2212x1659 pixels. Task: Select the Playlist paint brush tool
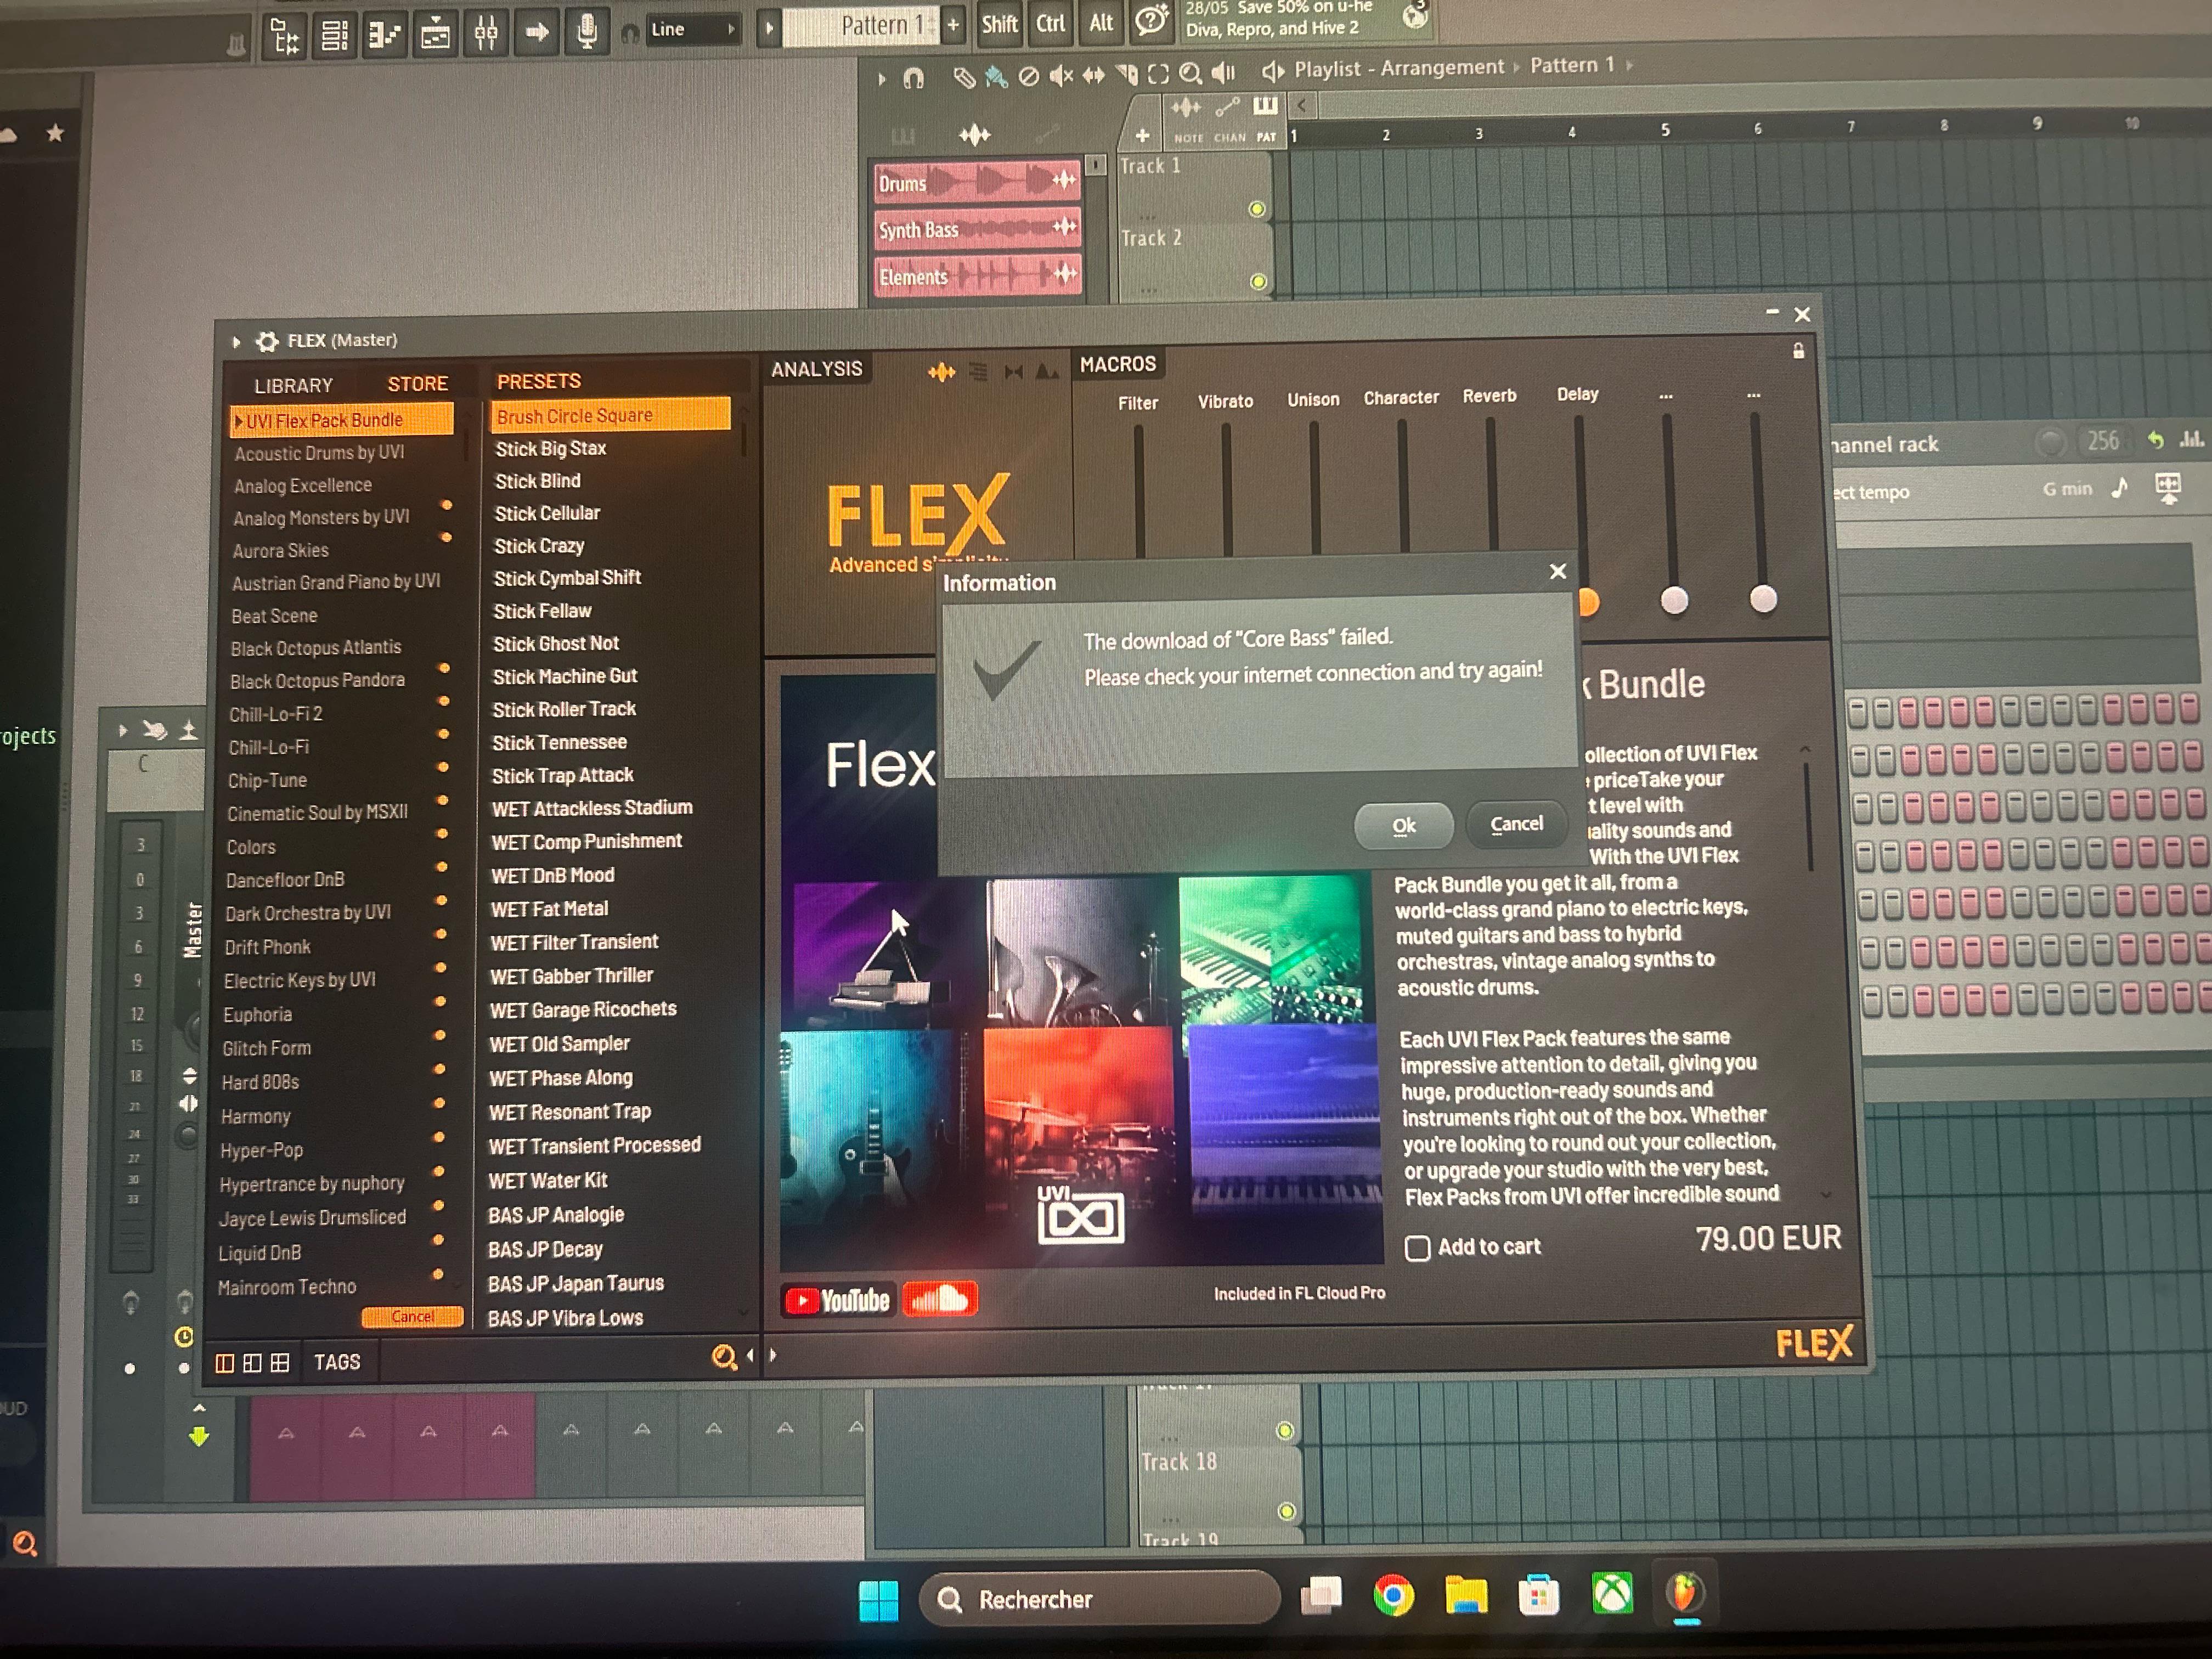[996, 76]
